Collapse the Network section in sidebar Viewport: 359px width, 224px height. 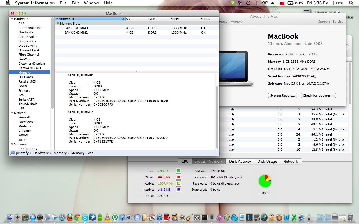(12, 113)
